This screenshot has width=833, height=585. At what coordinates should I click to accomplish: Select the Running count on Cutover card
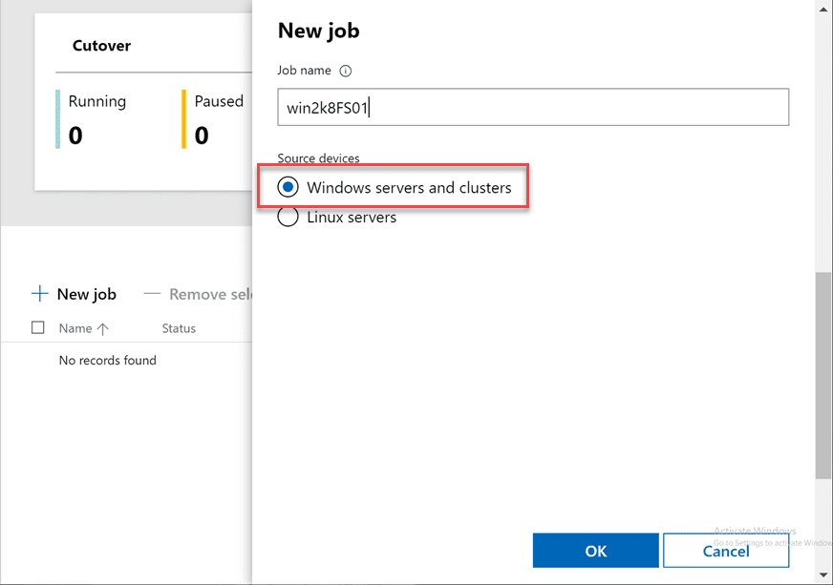pyautogui.click(x=75, y=136)
